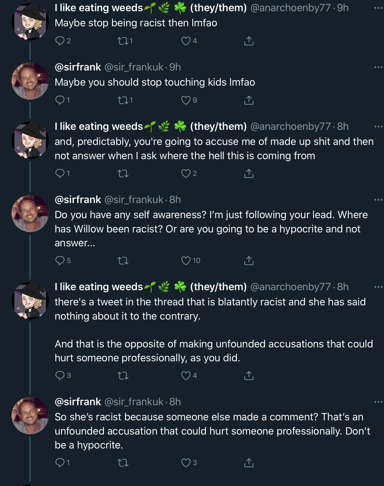Open more options on 'self awareness' tweet

tap(378, 200)
